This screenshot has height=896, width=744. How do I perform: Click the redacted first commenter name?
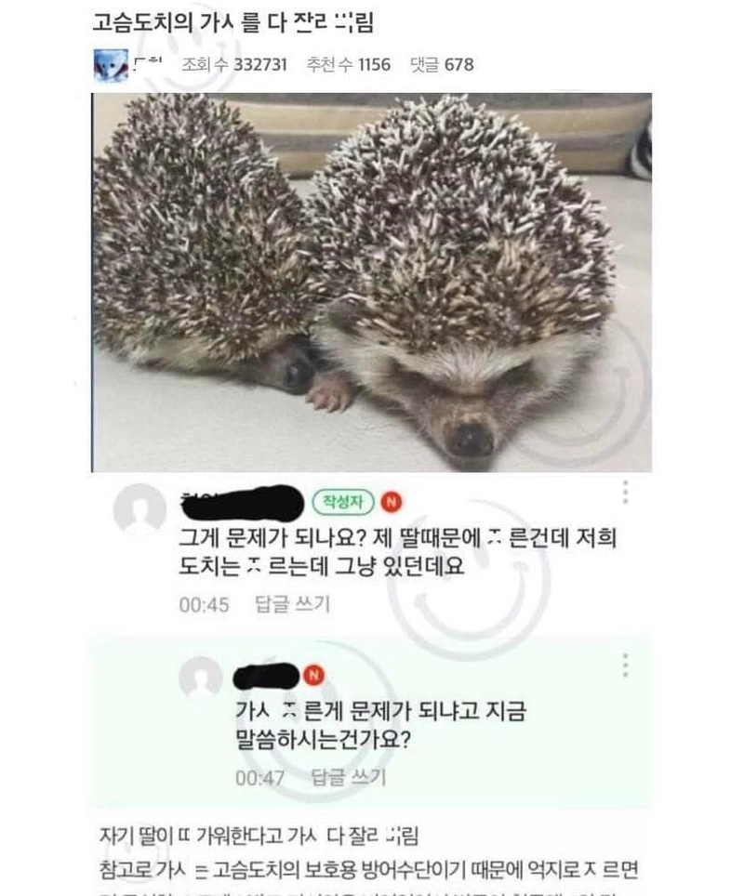243,503
